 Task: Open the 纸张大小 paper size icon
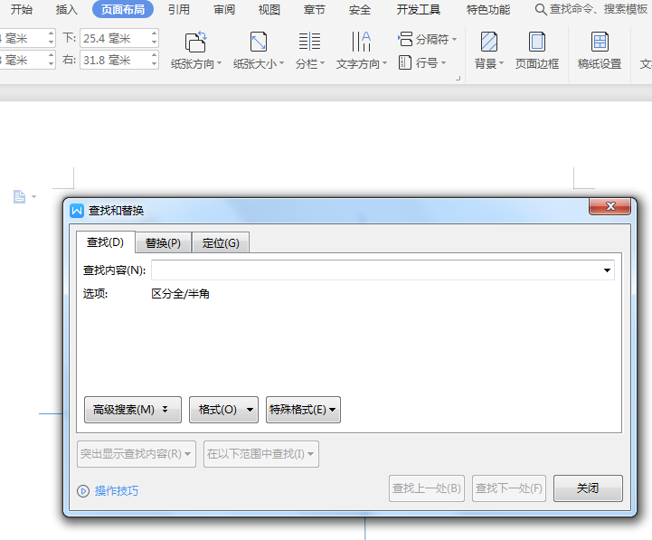tap(259, 42)
